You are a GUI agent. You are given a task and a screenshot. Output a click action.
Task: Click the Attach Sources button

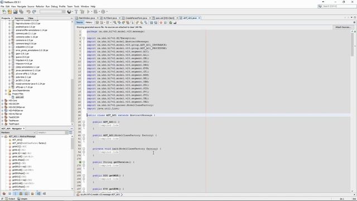coord(343,27)
